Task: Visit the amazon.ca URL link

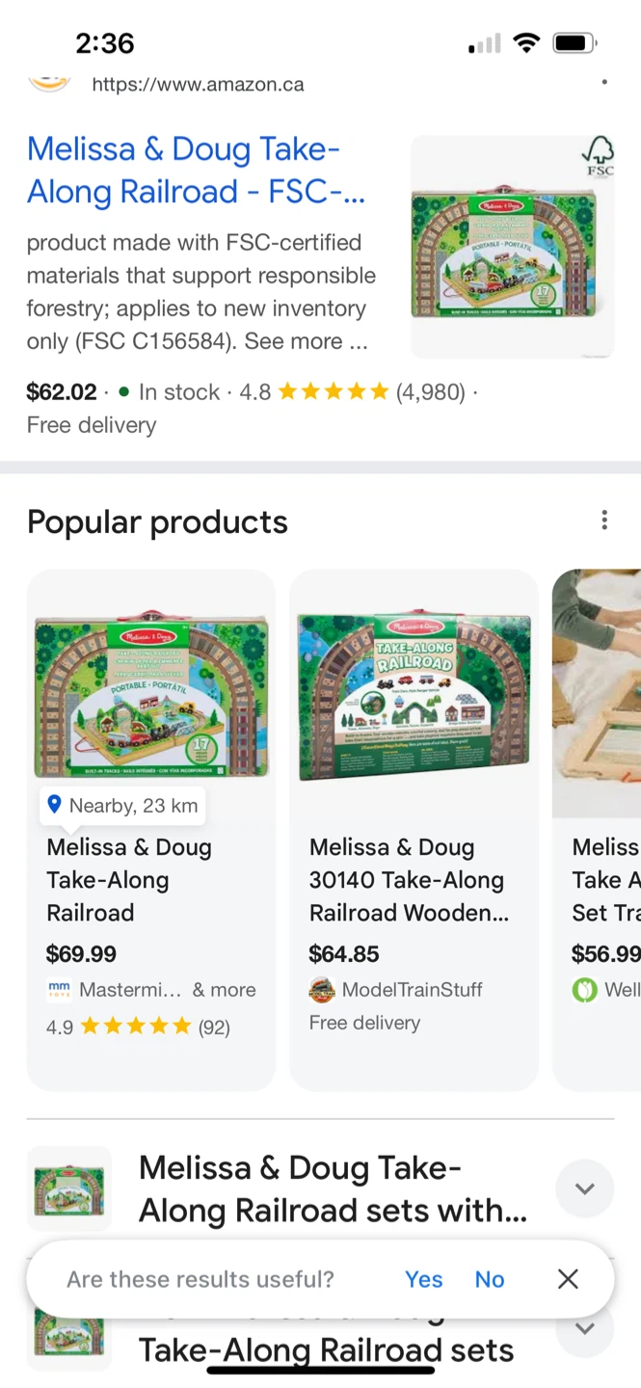Action: point(198,85)
